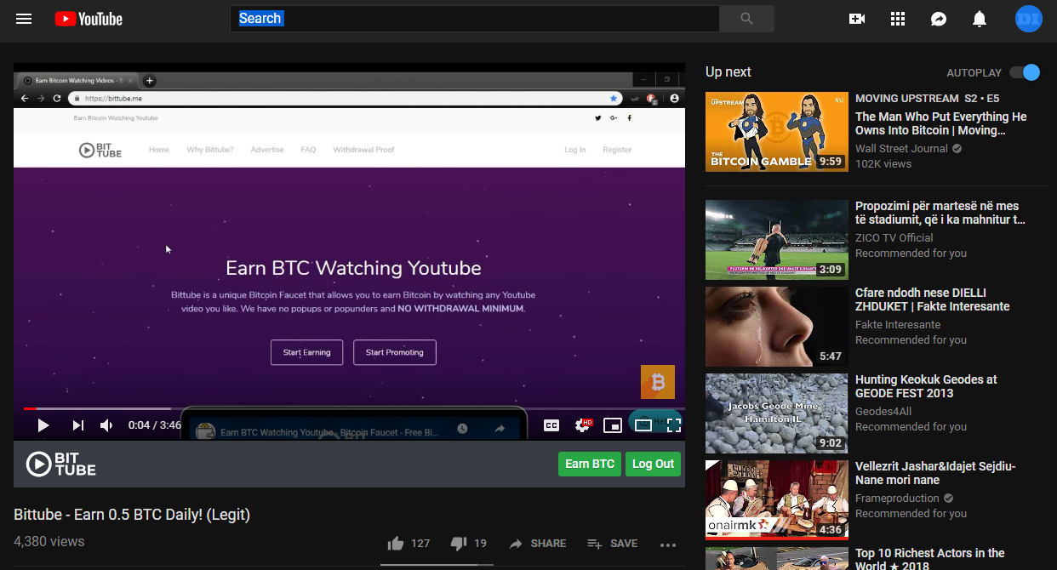1057x570 pixels.
Task: Open 'Hunting Keokuk Geodes' video title
Action: 926,386
